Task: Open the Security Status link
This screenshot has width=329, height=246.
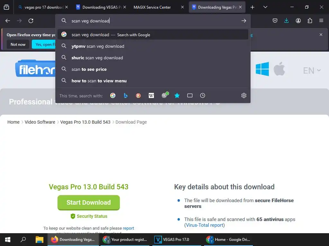Action: click(x=89, y=216)
